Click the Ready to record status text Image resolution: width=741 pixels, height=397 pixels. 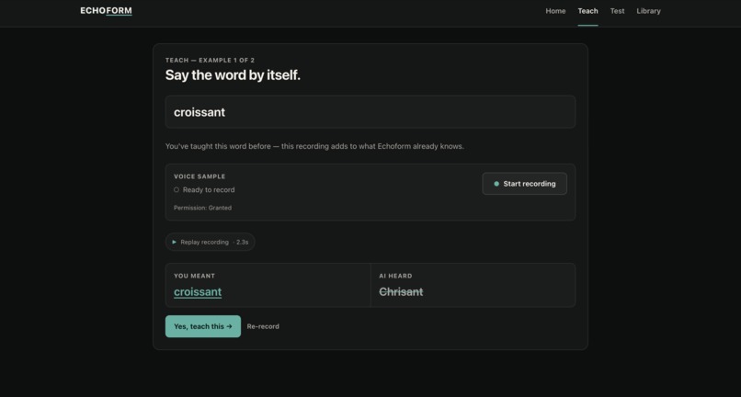209,190
